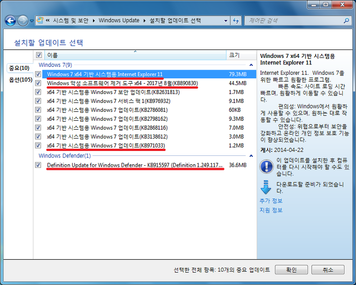Open the 추가 정보 link
This screenshot has width=356, height=285.
pyautogui.click(x=271, y=201)
